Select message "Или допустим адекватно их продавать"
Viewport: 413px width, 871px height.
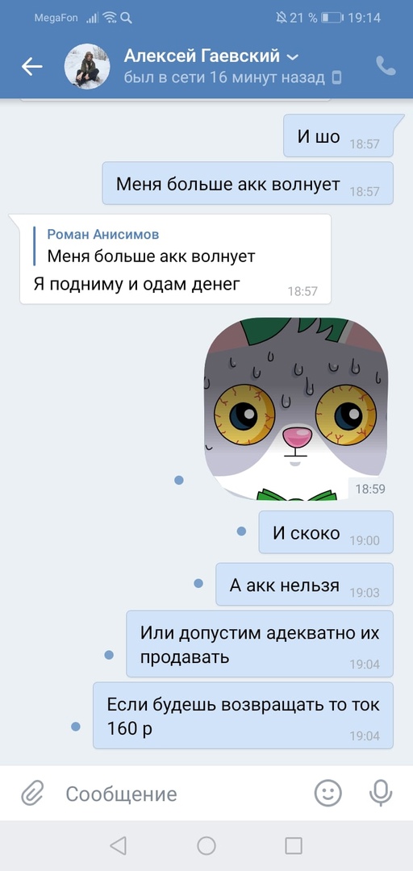coord(260,644)
